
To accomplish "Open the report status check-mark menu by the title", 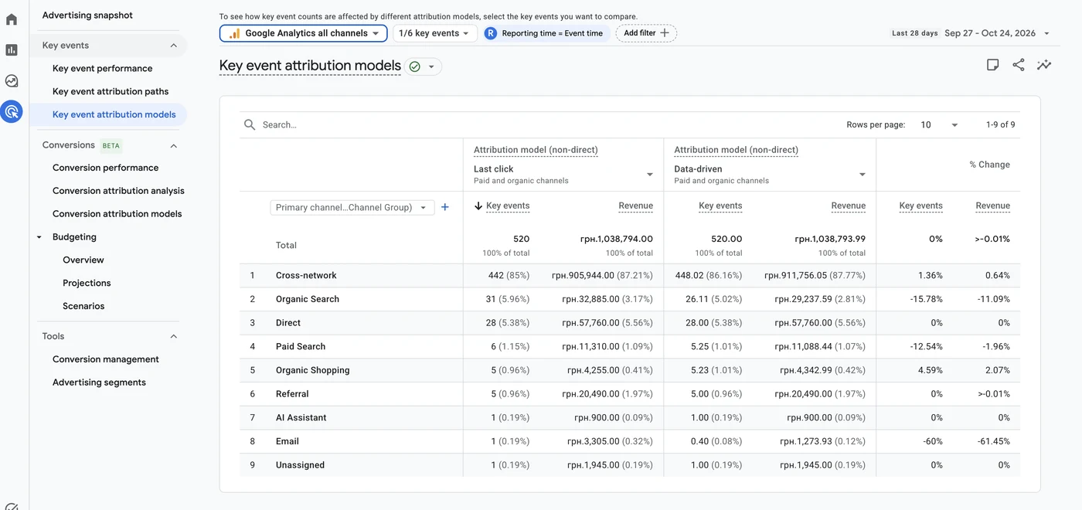I will tap(424, 66).
